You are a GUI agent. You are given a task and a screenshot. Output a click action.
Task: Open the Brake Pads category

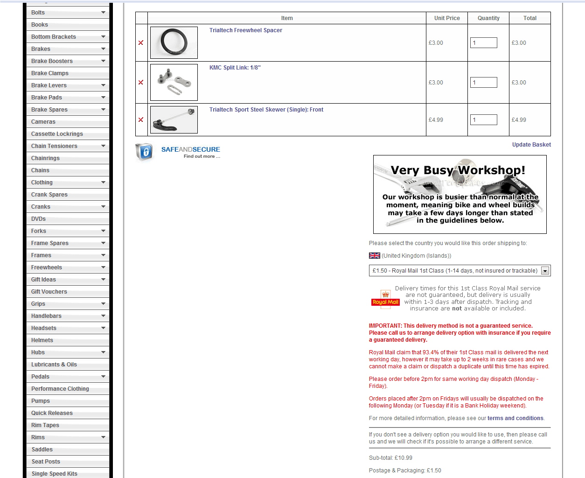click(68, 98)
